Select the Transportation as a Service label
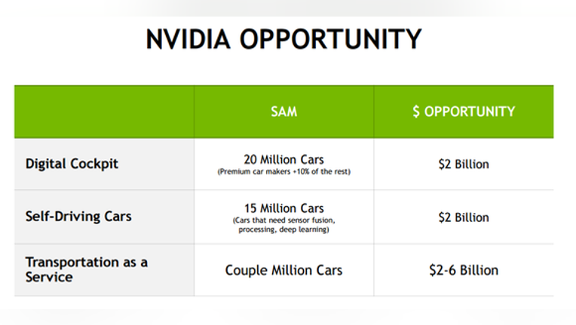The width and height of the screenshot is (576, 325). pos(87,269)
